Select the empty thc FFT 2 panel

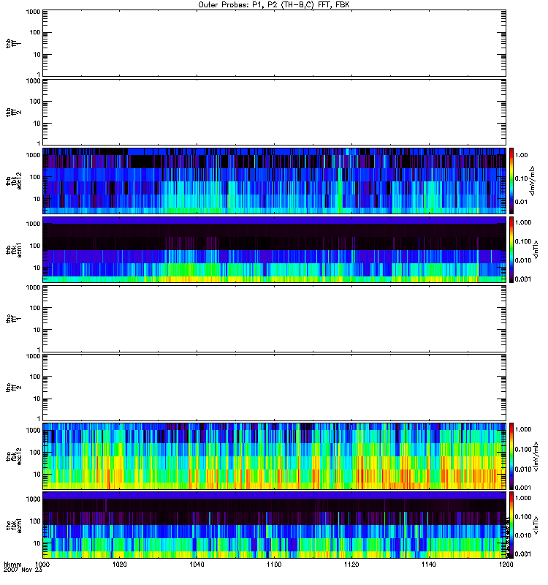[x=273, y=387]
